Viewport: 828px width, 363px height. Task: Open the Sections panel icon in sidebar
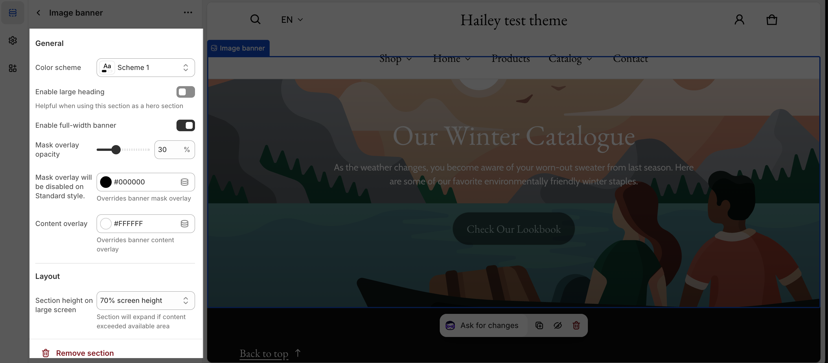(x=12, y=12)
